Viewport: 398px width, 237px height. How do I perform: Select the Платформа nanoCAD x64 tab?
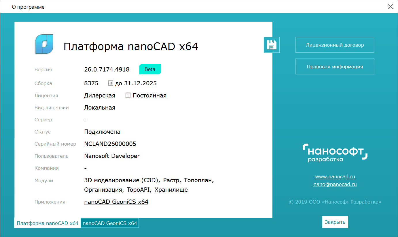pyautogui.click(x=48, y=223)
